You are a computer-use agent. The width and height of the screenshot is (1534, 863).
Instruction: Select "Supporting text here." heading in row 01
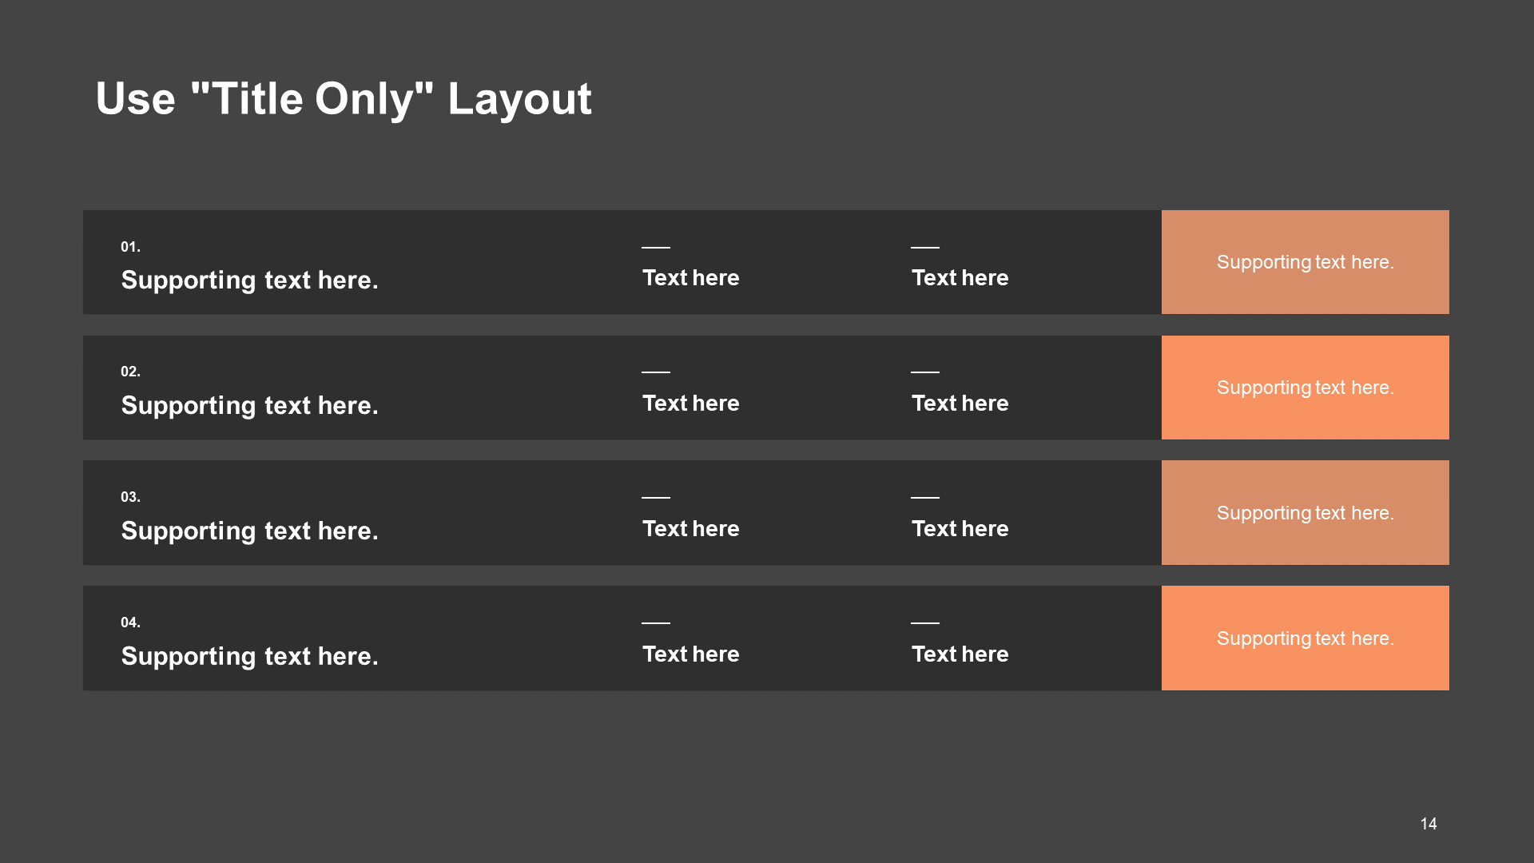249,280
